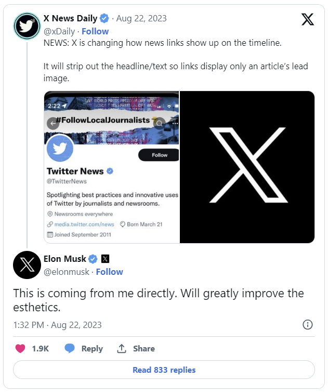Open the @xDaily handle
328x392 pixels.
[x=59, y=31]
